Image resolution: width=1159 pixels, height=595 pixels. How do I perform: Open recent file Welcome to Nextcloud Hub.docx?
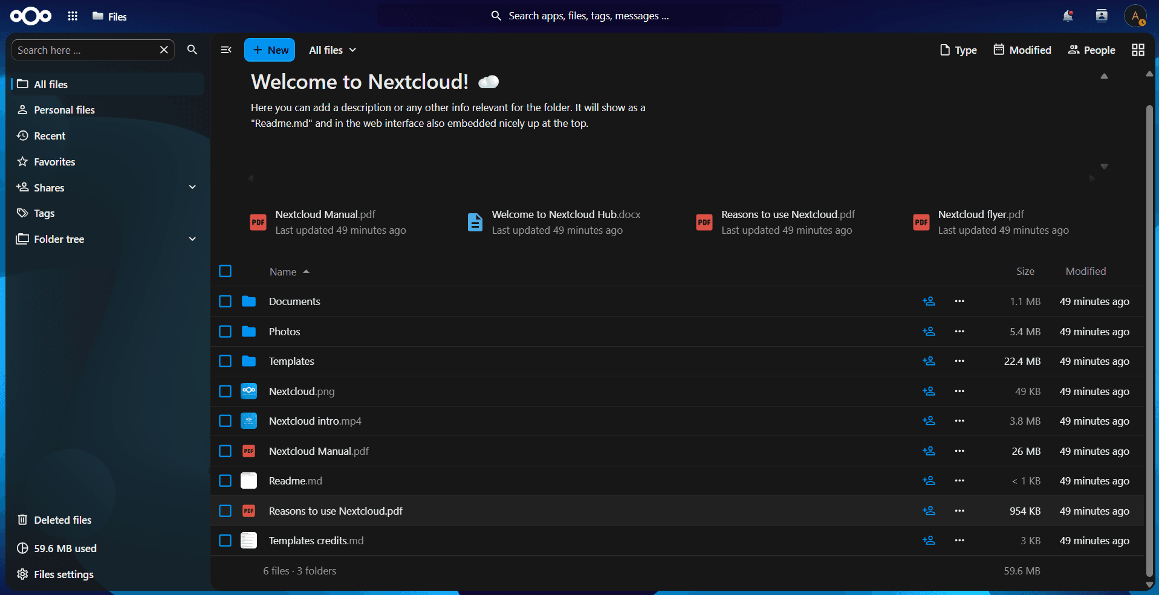click(x=554, y=222)
